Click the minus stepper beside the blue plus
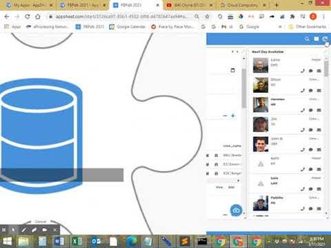 coord(225,116)
